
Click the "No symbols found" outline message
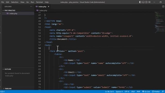point(17,74)
